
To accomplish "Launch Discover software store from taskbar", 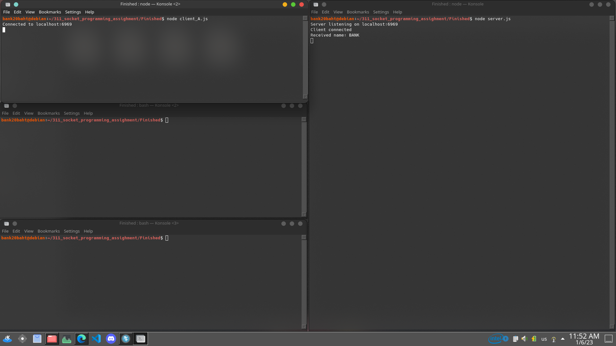I will [x=37, y=339].
